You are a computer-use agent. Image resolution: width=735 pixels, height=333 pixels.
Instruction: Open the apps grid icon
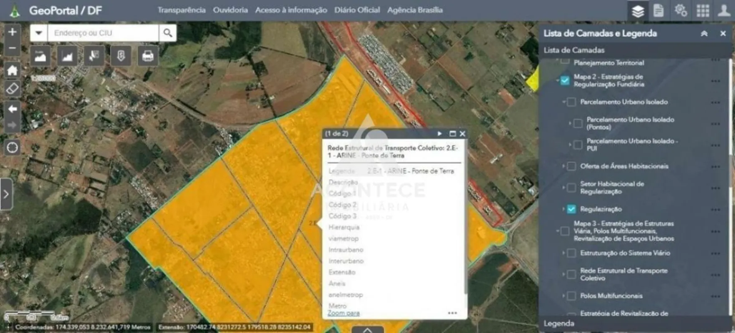(x=703, y=11)
